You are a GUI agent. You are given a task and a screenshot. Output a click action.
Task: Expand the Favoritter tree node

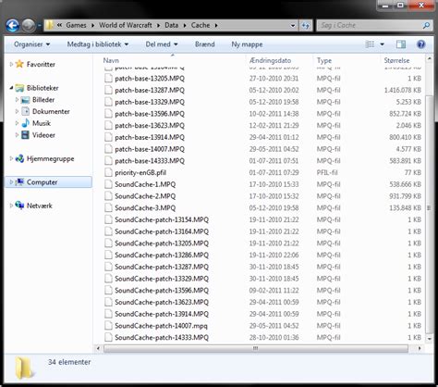coord(11,64)
